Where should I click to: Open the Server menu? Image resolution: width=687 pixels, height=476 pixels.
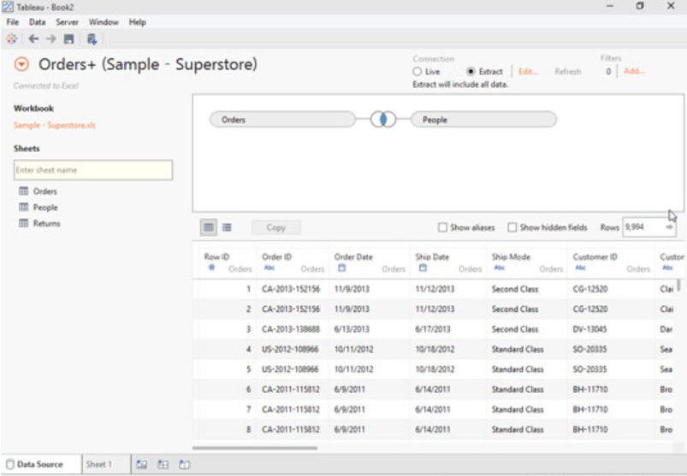pos(67,22)
